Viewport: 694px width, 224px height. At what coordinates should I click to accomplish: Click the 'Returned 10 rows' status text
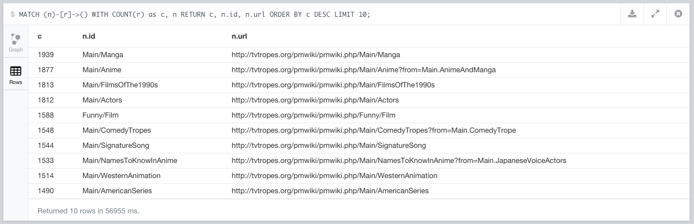(x=88, y=211)
